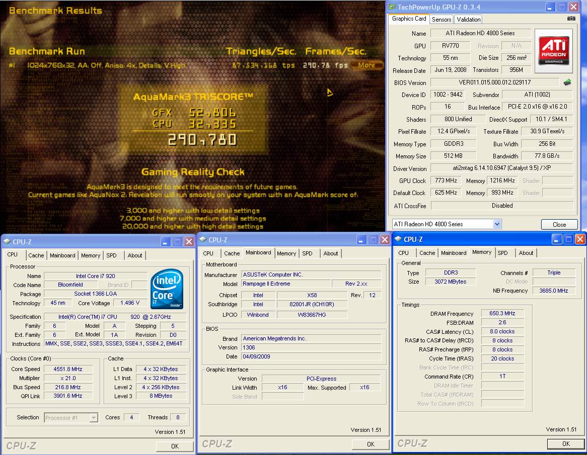
Task: Click the Intel Core i7 logo badge
Action: pos(167,289)
